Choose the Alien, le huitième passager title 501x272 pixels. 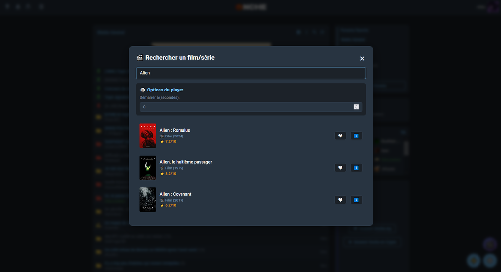pyautogui.click(x=186, y=162)
